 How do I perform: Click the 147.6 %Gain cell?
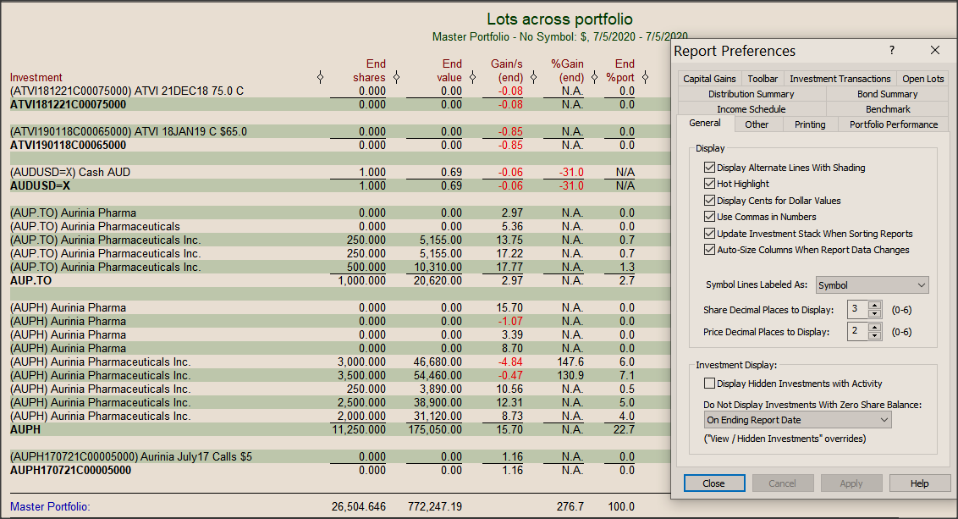pos(570,362)
